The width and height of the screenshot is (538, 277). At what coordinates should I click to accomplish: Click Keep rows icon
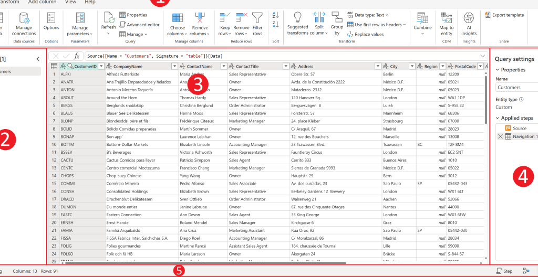(225, 17)
